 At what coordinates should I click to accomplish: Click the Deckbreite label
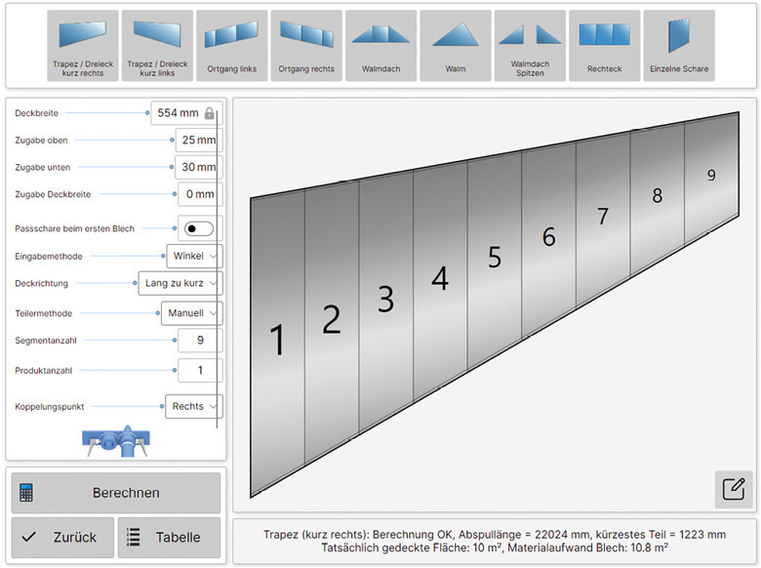coord(36,113)
